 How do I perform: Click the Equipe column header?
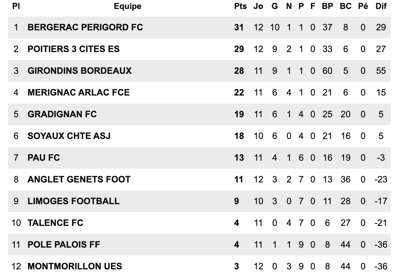pyautogui.click(x=128, y=6)
